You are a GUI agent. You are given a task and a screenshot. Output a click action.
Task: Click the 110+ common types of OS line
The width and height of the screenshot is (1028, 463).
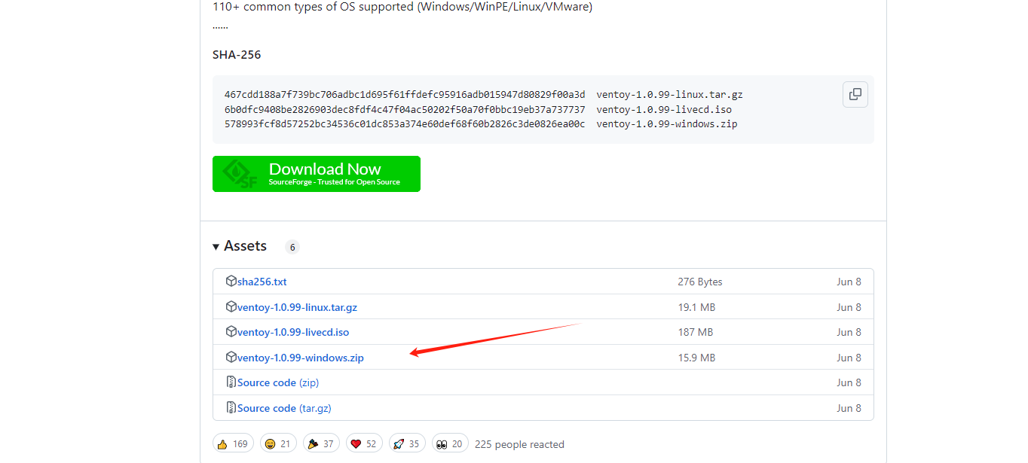402,7
